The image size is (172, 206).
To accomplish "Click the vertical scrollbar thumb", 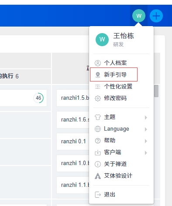I will click(x=156, y=91).
